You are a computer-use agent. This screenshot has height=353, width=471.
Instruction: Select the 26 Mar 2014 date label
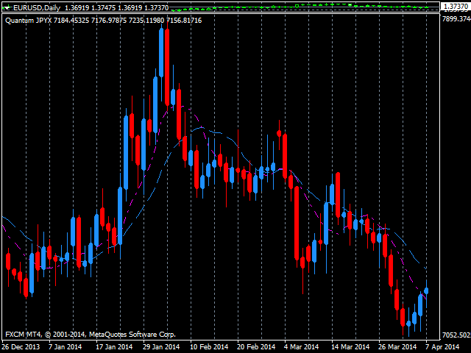coord(398,346)
